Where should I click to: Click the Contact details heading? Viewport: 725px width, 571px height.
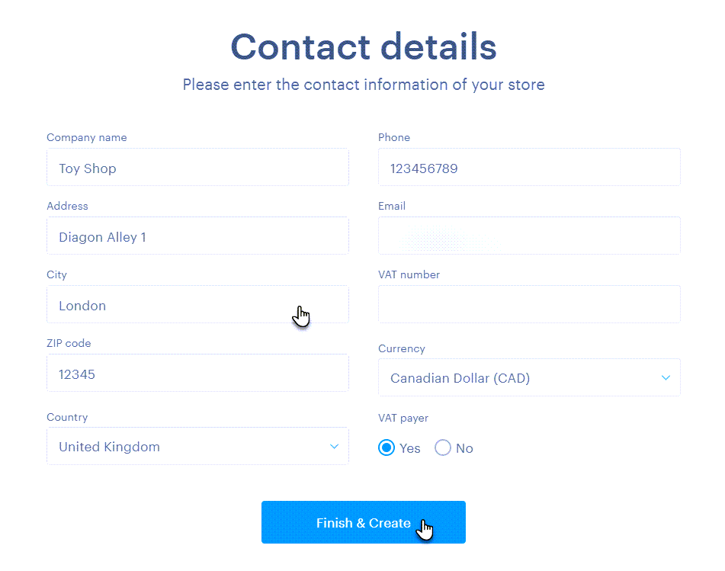point(363,47)
